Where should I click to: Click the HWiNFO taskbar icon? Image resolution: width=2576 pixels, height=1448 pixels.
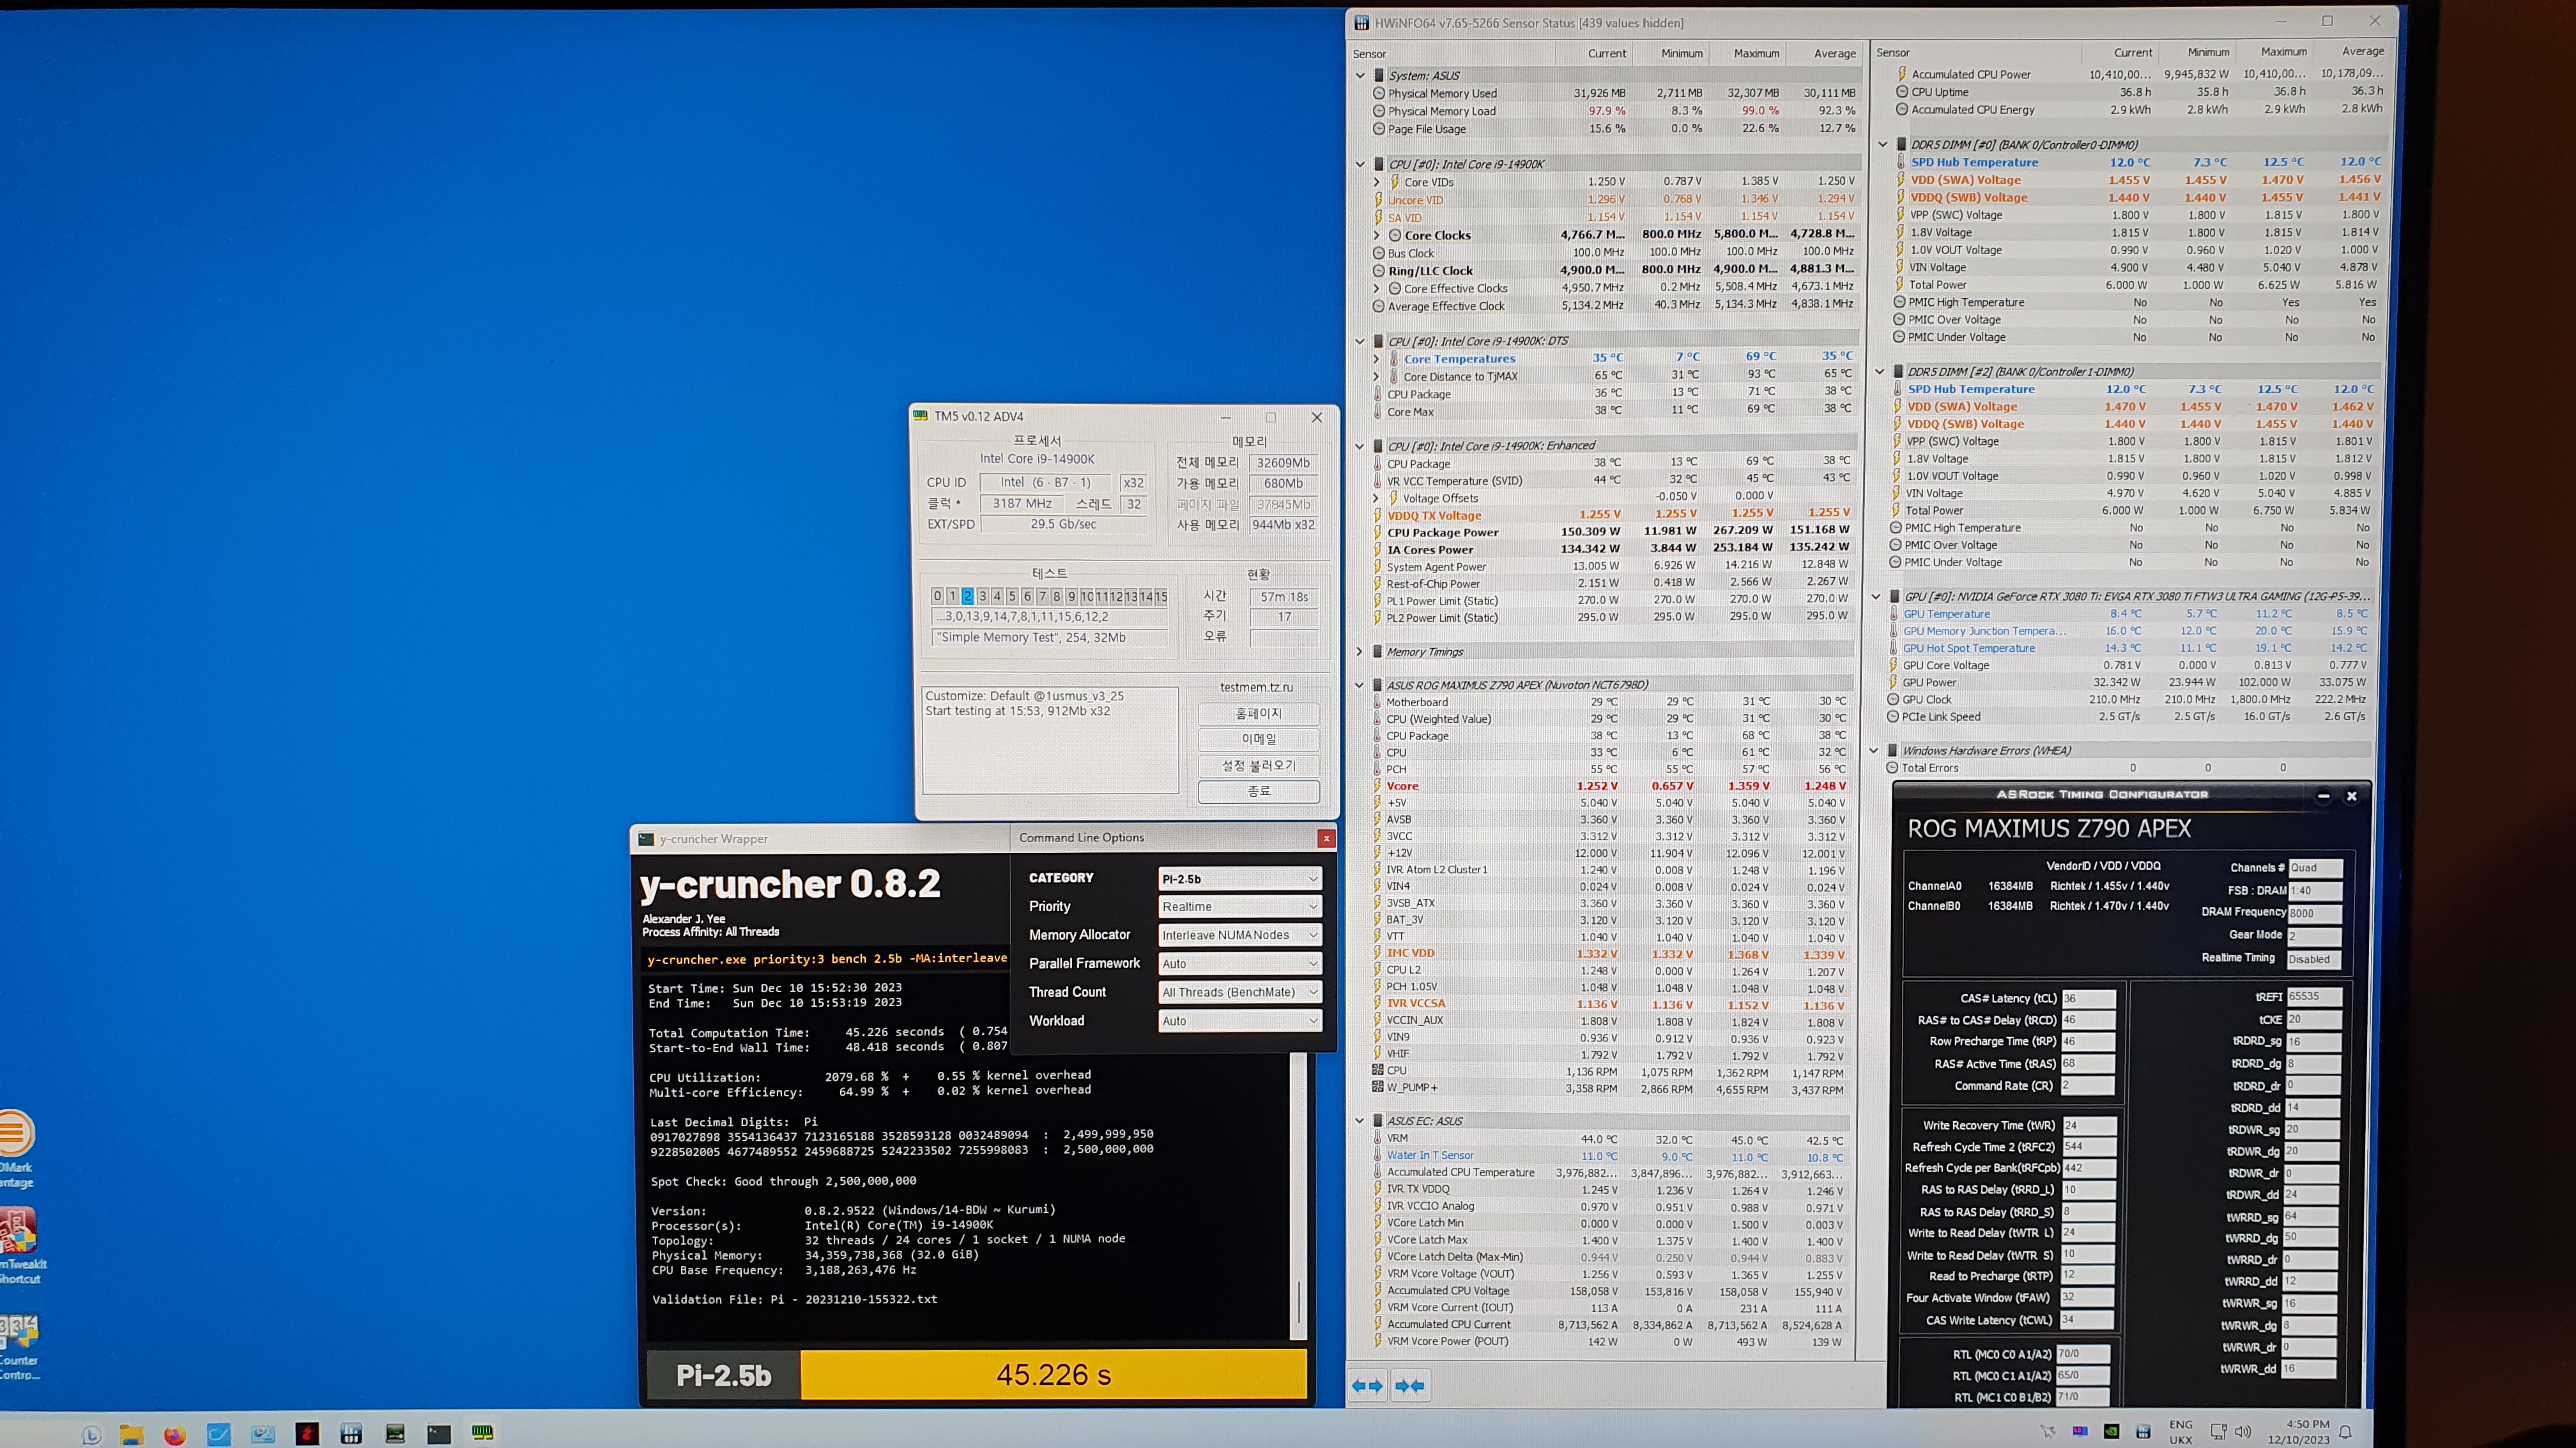click(351, 1434)
